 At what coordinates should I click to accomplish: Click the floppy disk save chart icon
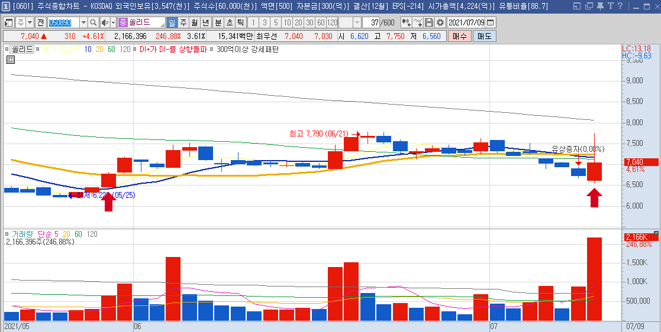pos(429,22)
